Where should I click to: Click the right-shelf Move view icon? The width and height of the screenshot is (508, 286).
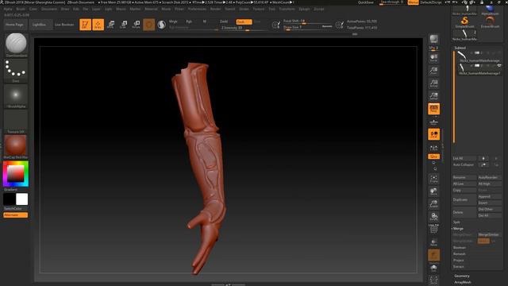click(x=433, y=191)
